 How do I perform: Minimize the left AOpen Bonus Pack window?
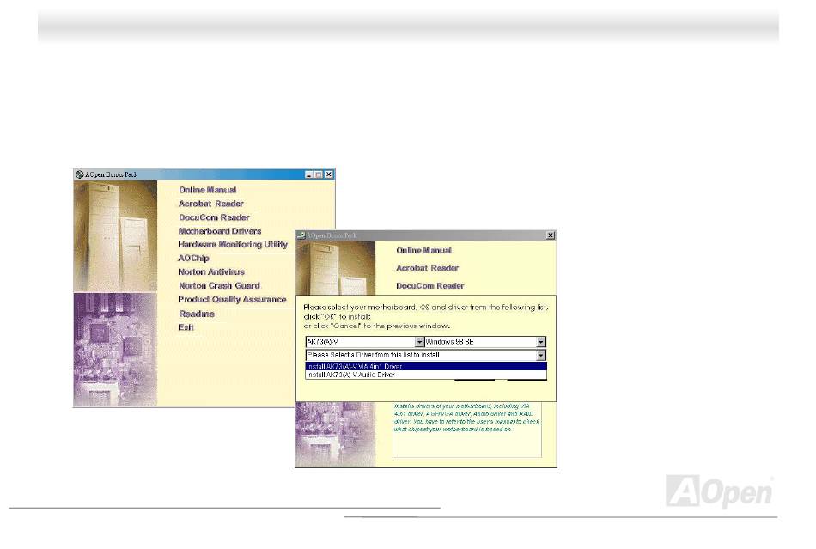309,174
